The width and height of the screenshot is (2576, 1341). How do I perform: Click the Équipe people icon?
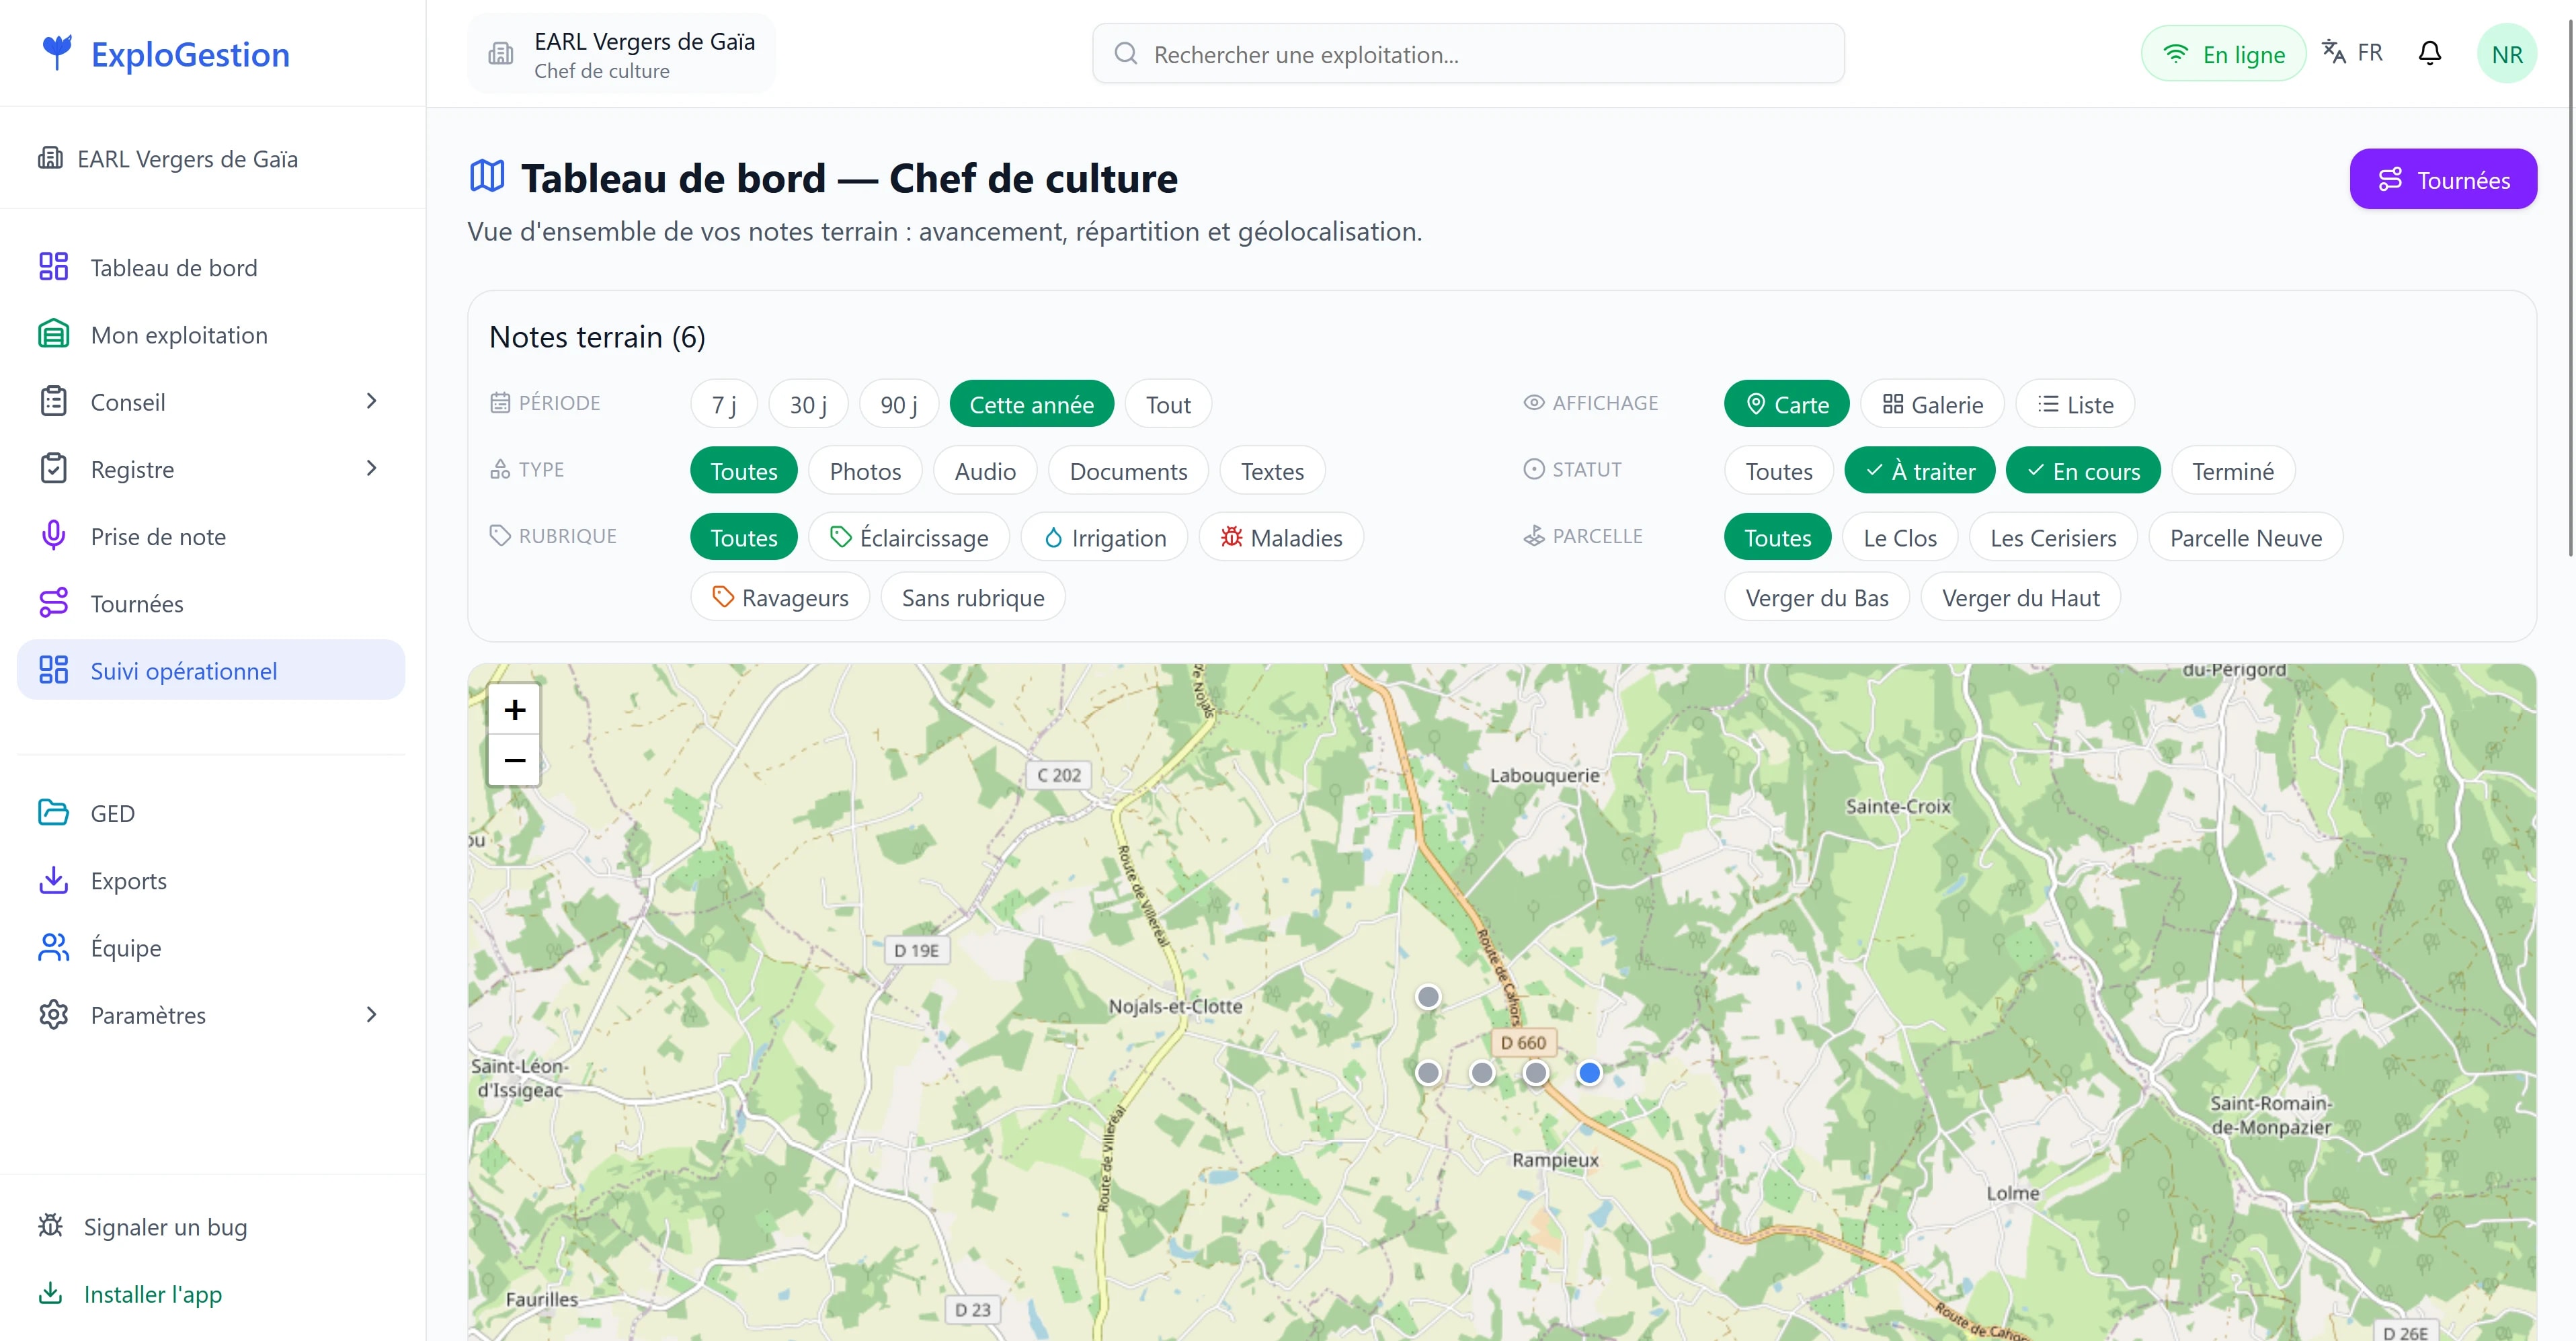pos(53,947)
